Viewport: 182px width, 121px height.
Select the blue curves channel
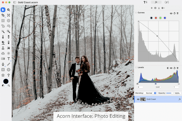click(x=165, y=18)
